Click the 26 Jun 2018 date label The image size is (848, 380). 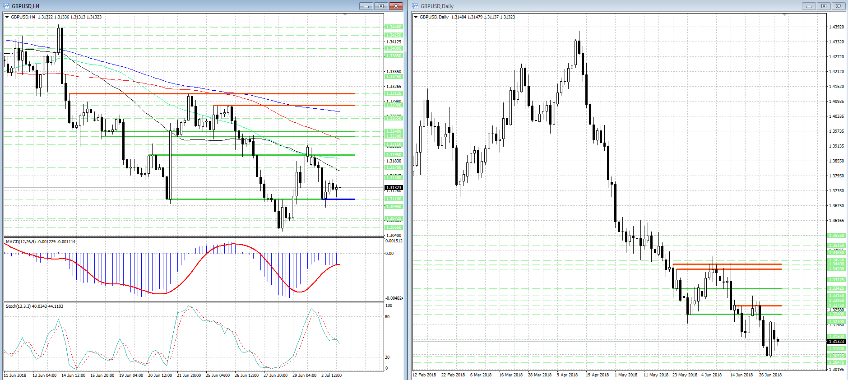770,375
